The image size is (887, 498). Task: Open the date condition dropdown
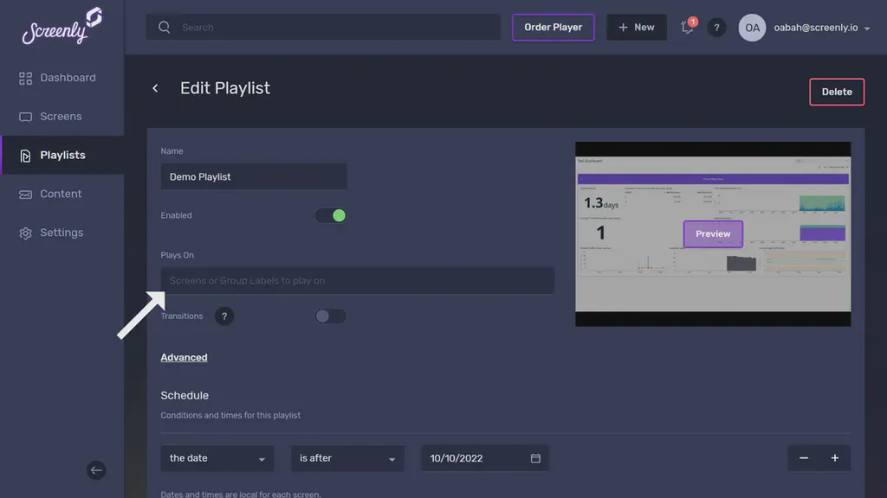tap(217, 458)
